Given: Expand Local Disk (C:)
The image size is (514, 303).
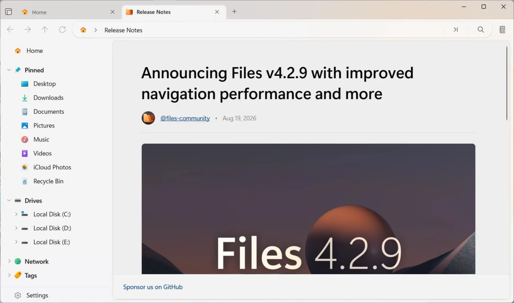Looking at the screenshot, I should 16,214.
